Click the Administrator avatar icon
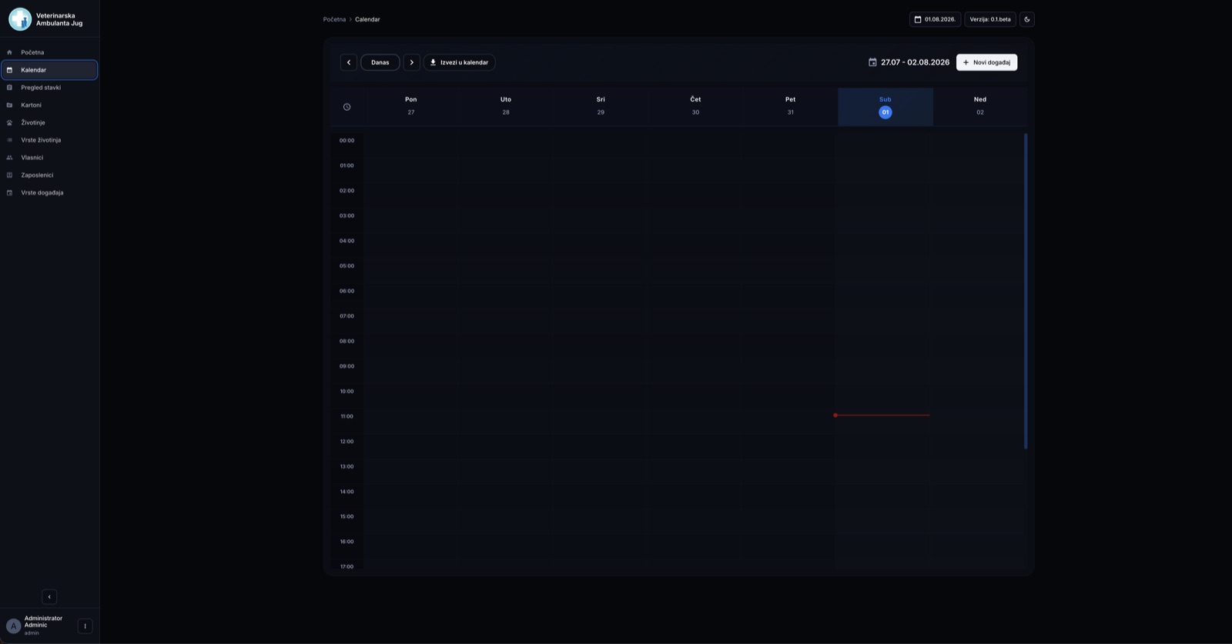 click(x=13, y=626)
